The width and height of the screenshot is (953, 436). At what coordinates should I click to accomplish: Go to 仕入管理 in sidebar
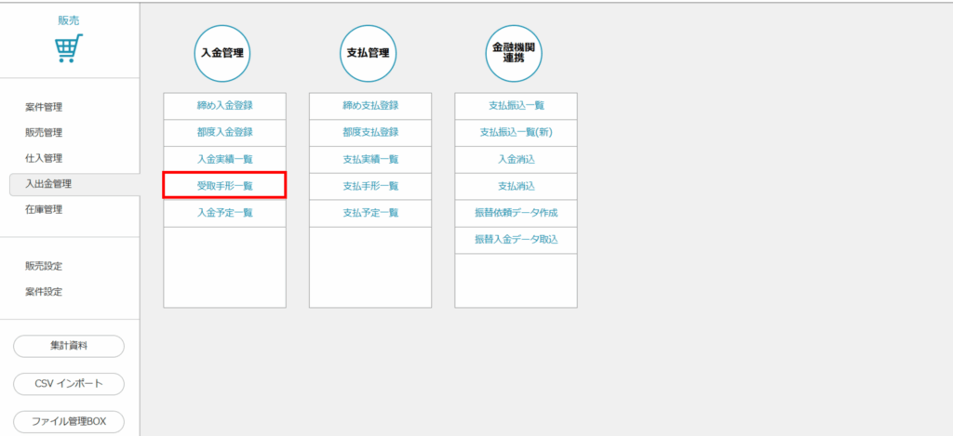44,158
